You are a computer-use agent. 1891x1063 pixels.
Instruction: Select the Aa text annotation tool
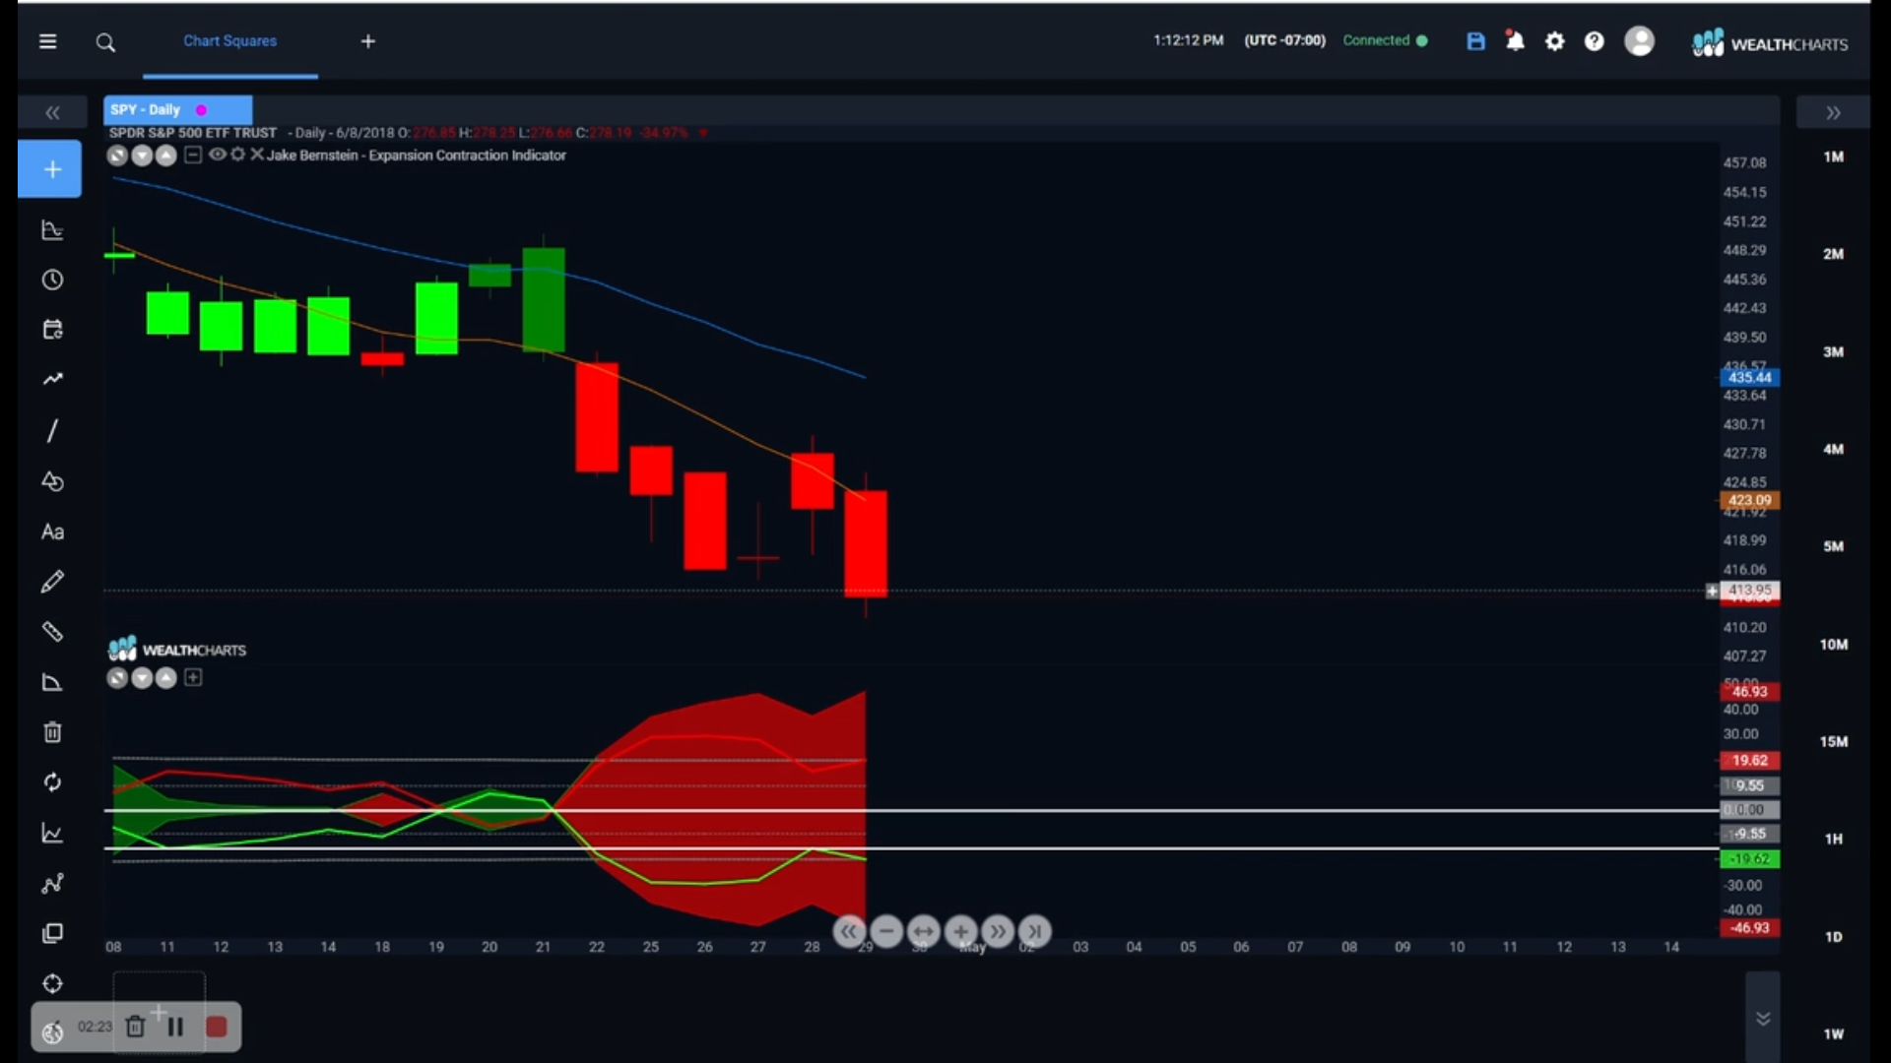click(x=52, y=532)
